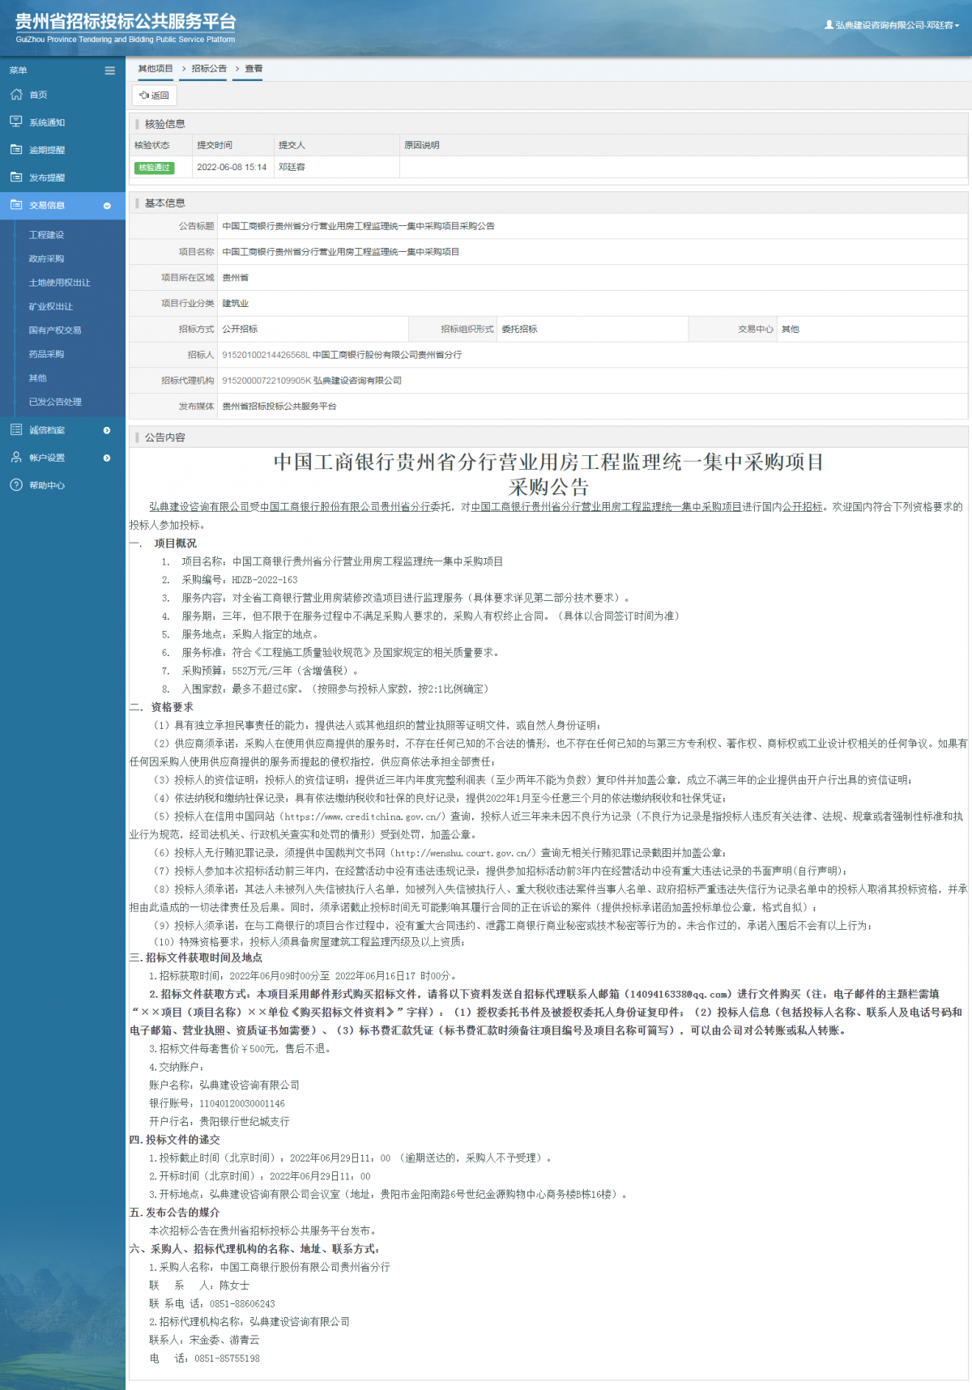972x1390 pixels.
Task: Click the user avatar icon in header
Action: tap(829, 25)
